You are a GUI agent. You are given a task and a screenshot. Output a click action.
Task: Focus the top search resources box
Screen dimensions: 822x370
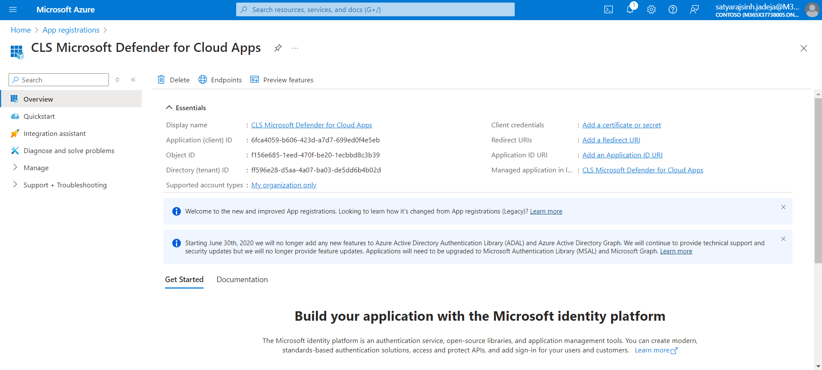(x=375, y=9)
